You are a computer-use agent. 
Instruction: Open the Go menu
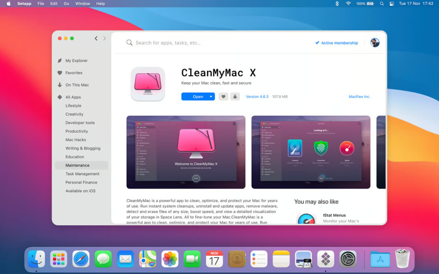(67, 4)
